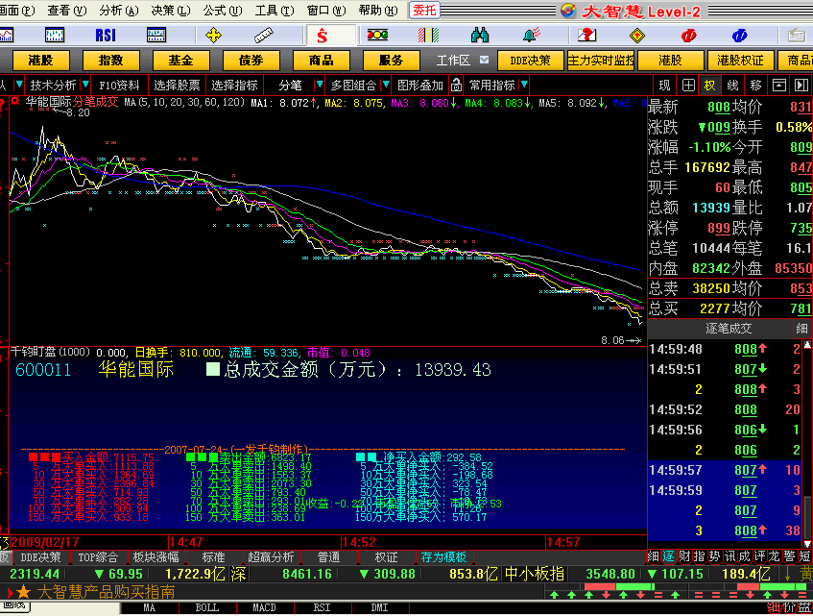Switch to the 财 finance tab
This screenshot has width=813, height=616.
click(684, 556)
